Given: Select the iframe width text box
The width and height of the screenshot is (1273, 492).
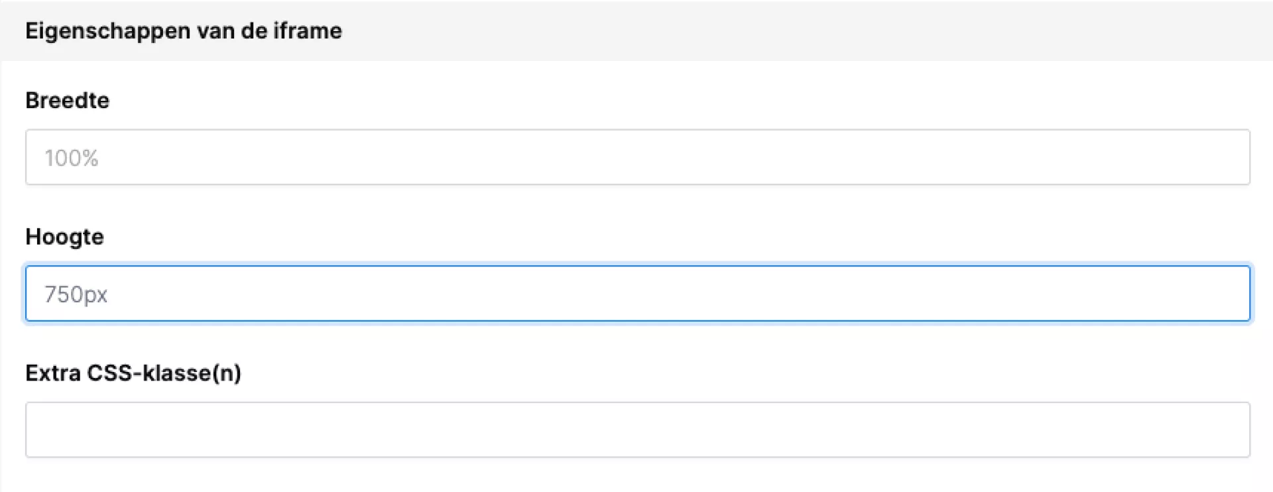Looking at the screenshot, I should pyautogui.click(x=637, y=157).
